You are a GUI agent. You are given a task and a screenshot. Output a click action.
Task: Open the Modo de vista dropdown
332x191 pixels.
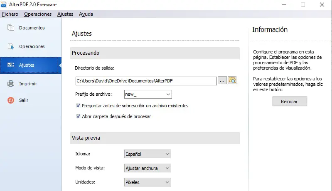167,168
